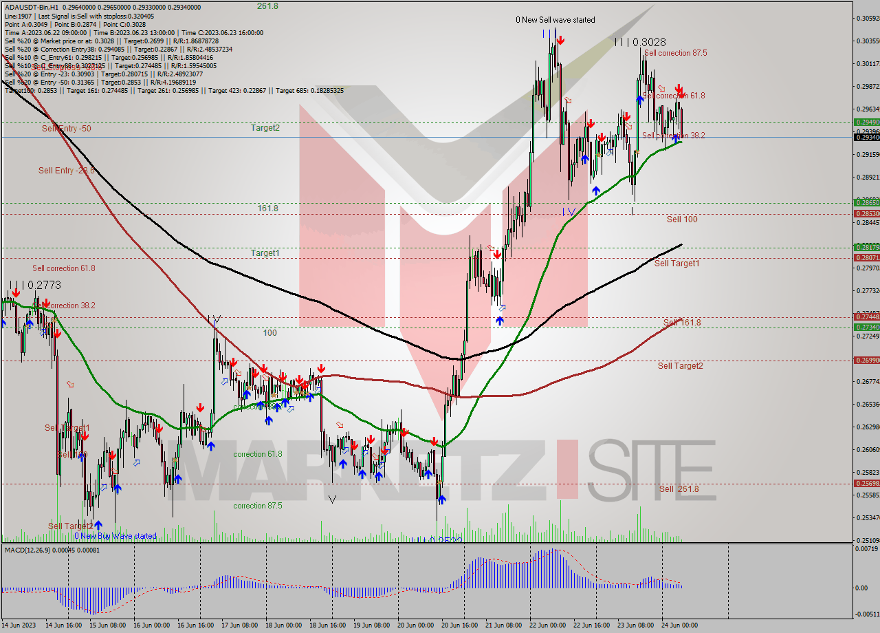Click the '23 Jun 08:00' time axis label

637,625
